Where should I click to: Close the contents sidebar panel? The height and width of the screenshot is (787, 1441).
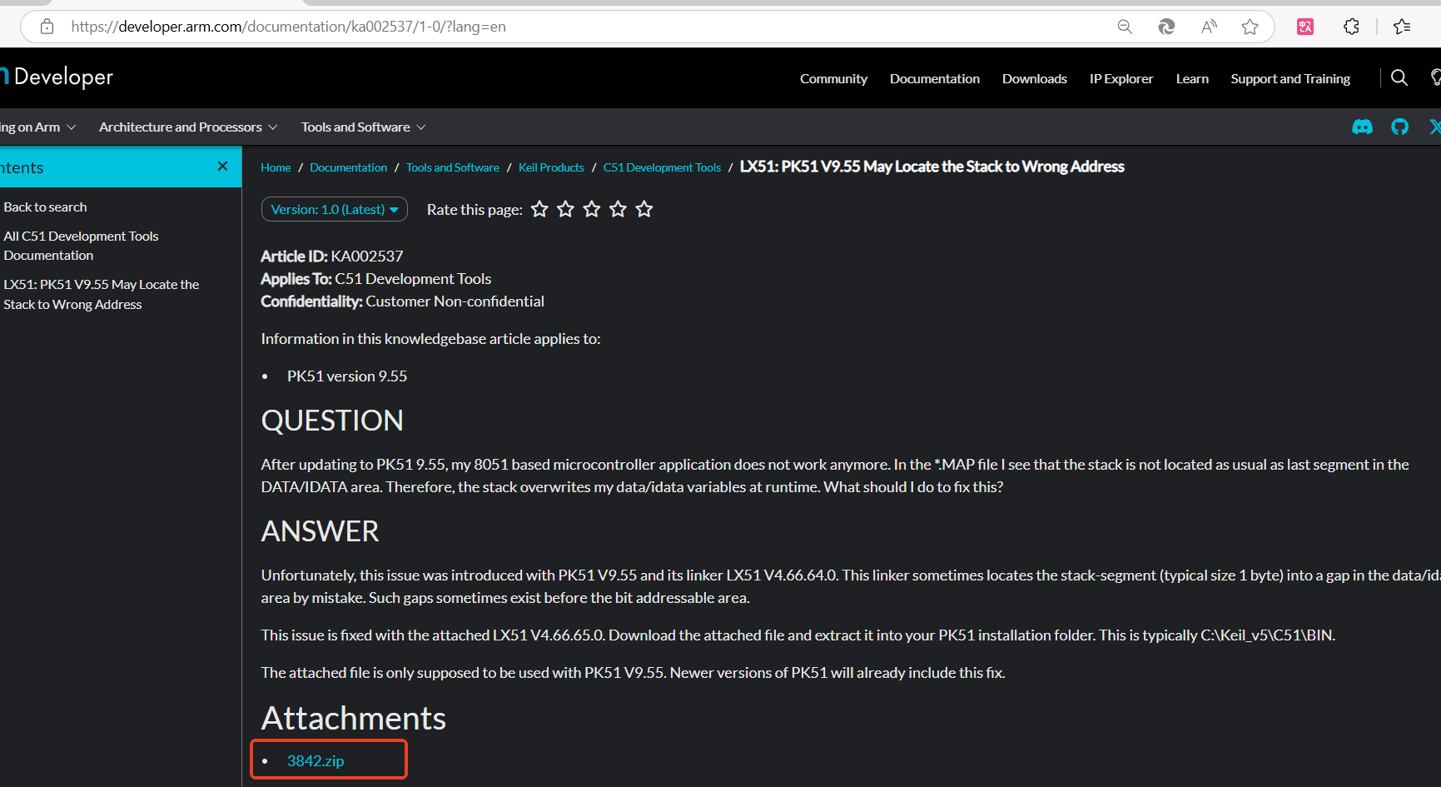coord(222,167)
